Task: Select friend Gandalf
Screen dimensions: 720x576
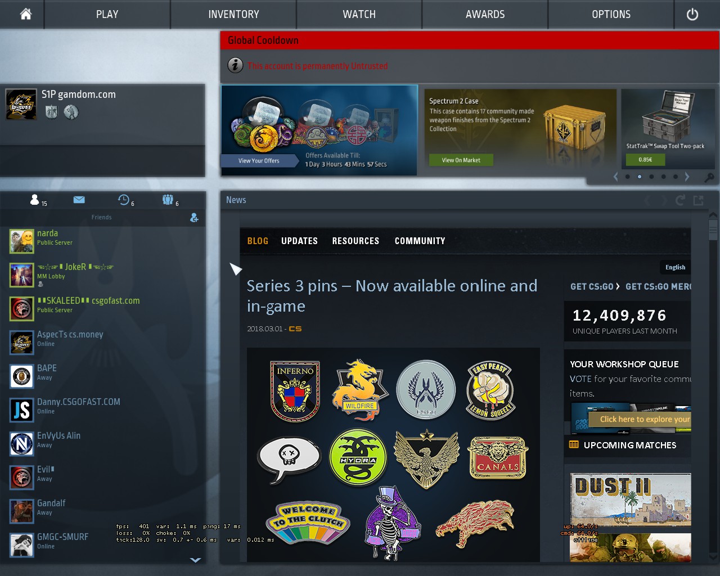Action: click(107, 511)
